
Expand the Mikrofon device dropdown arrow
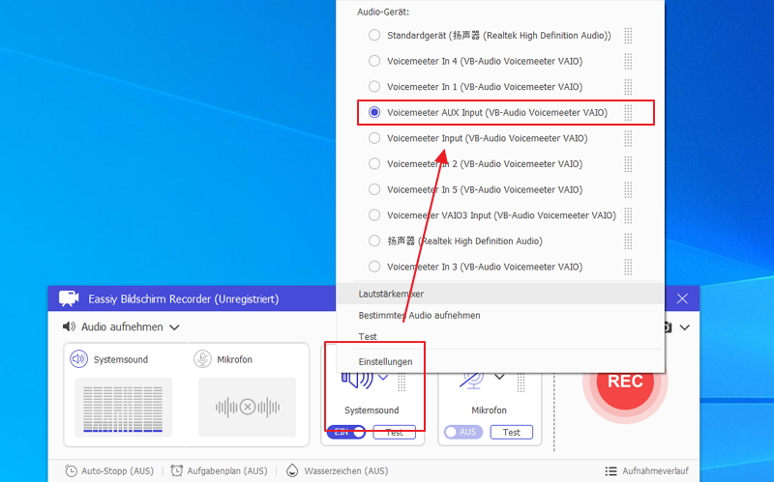[x=499, y=377]
